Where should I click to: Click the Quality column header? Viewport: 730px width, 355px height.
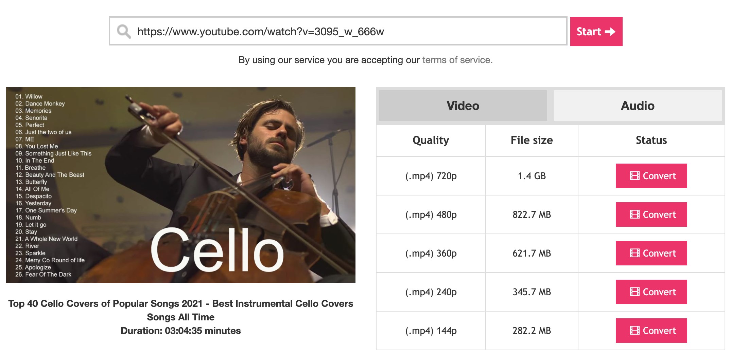point(431,140)
